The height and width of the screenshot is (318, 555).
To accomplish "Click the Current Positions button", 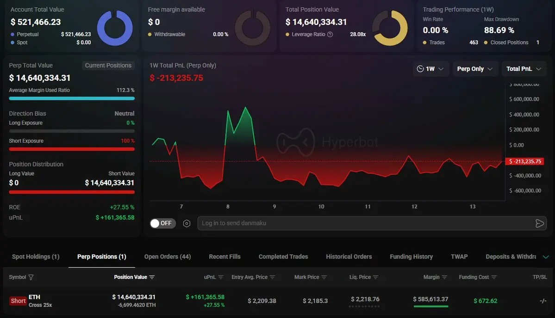I will [108, 66].
